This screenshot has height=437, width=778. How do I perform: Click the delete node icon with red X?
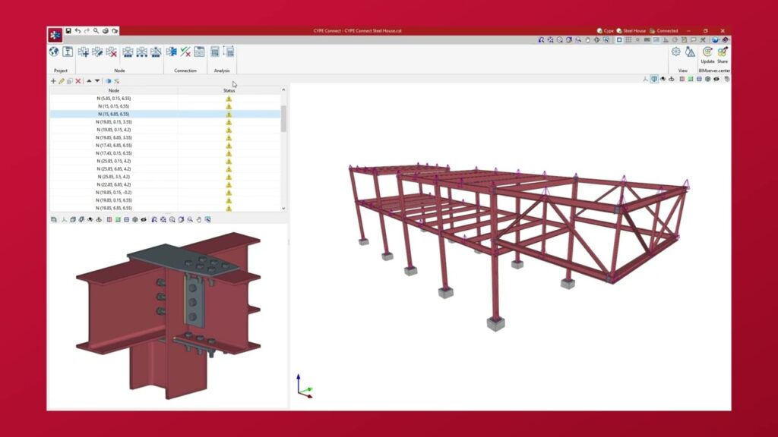pyautogui.click(x=111, y=52)
